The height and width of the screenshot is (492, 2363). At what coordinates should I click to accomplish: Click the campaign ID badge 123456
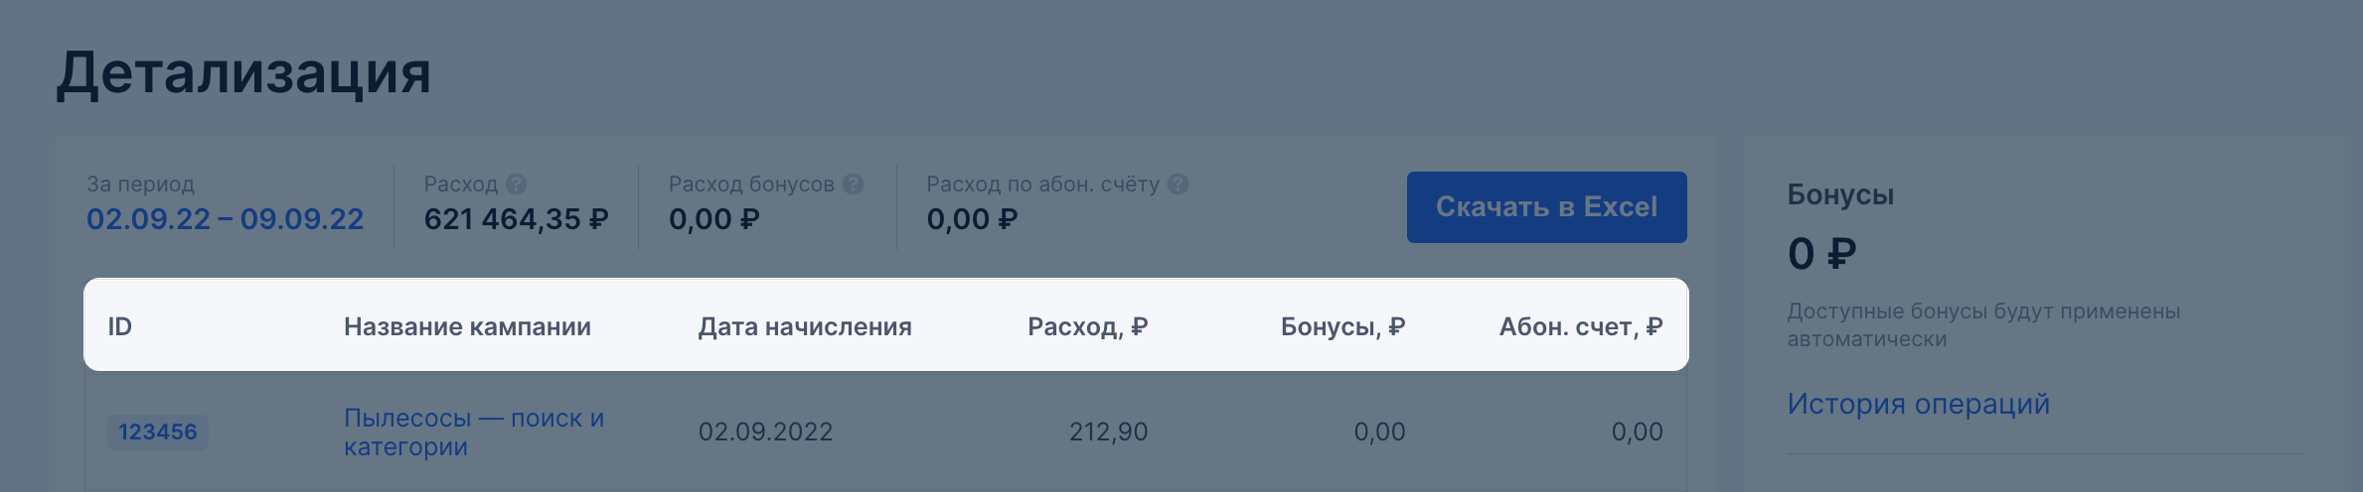tap(158, 432)
